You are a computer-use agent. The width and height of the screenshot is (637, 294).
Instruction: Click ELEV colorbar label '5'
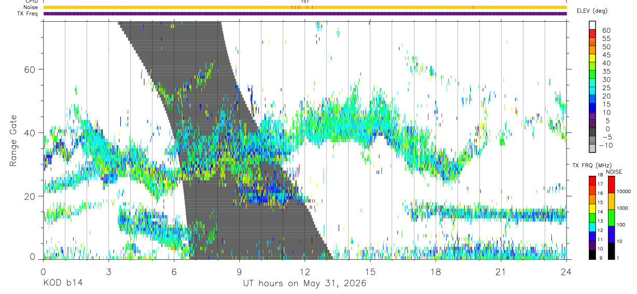(x=607, y=121)
